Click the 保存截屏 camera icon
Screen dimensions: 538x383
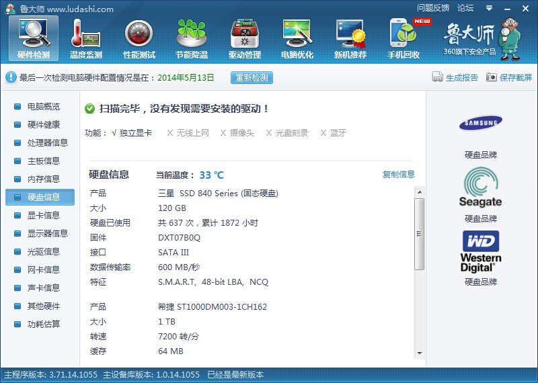pyautogui.click(x=492, y=77)
